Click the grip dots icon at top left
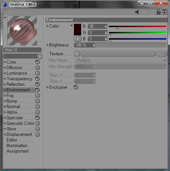The image size is (170, 171). (x=6, y=12)
